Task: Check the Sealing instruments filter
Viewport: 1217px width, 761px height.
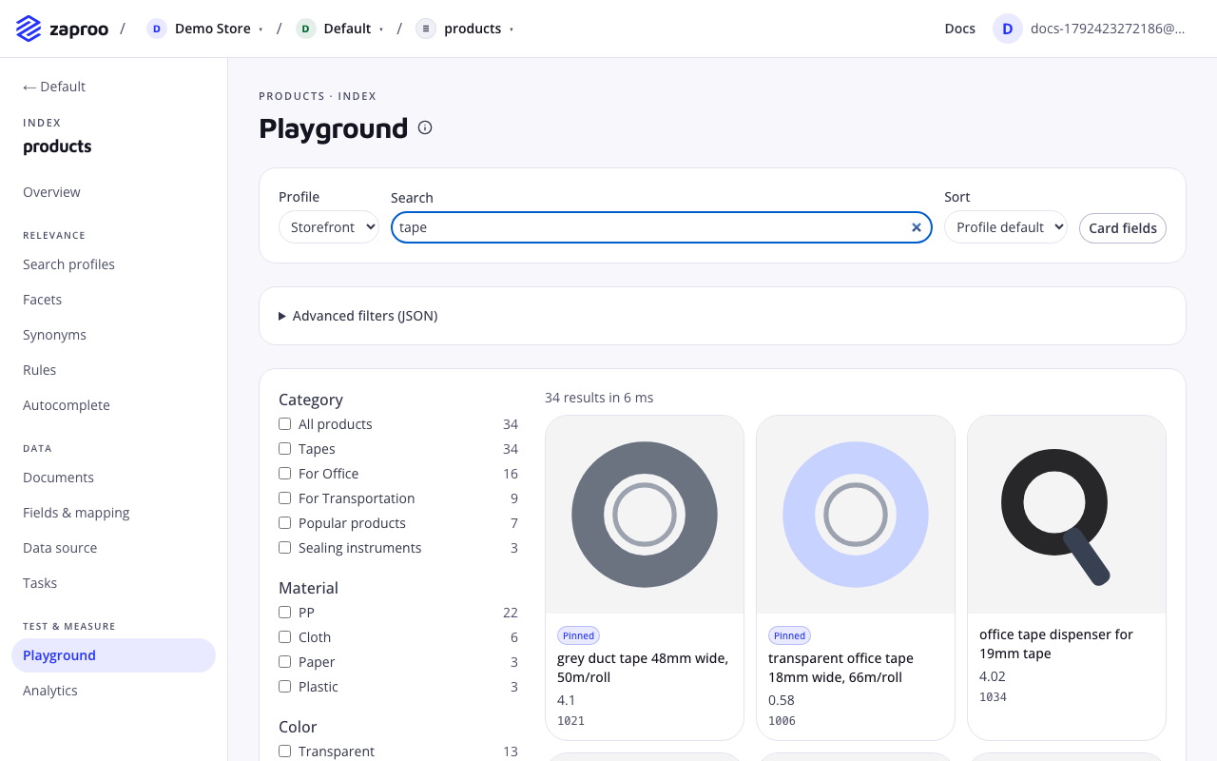Action: tap(284, 548)
